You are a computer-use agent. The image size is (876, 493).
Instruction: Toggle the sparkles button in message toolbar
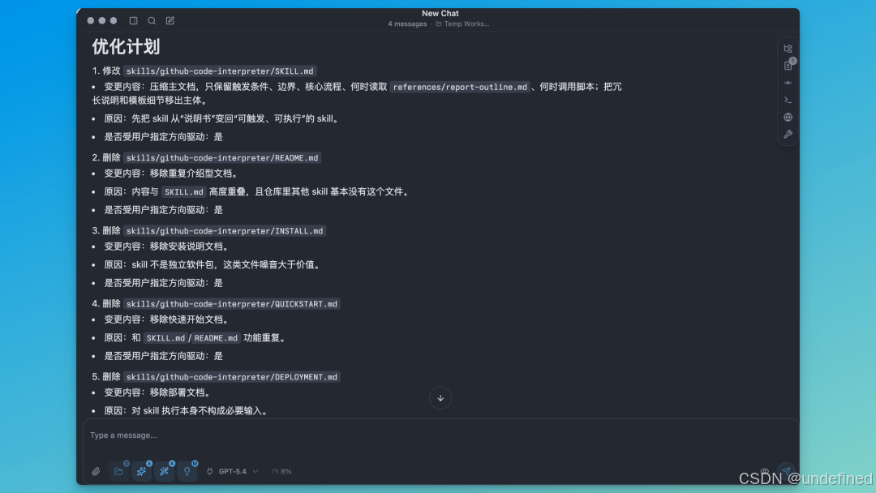pos(141,471)
